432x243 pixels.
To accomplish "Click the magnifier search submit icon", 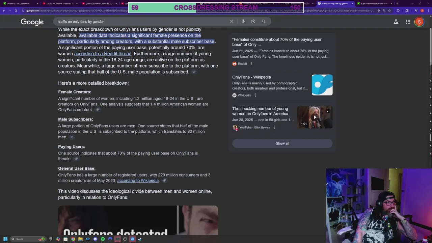I will tap(264, 21).
